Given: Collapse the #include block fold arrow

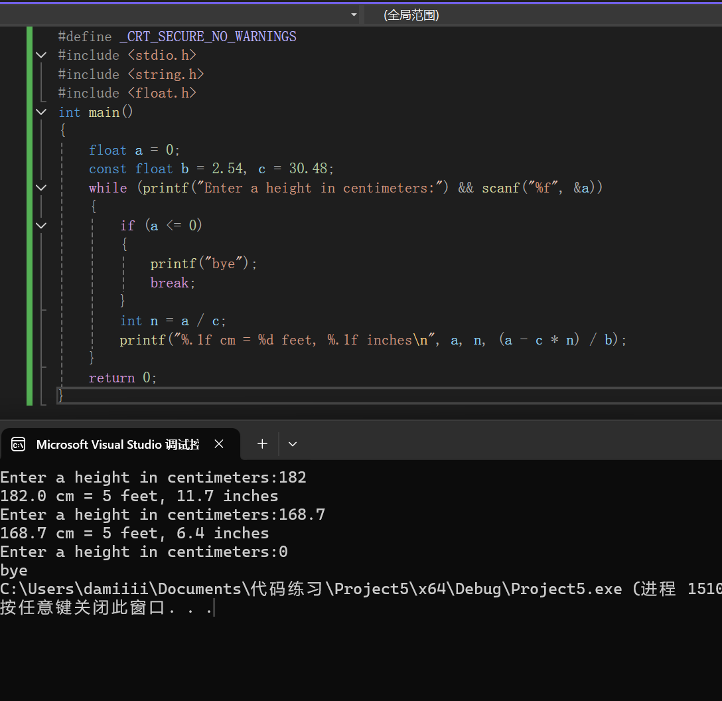Looking at the screenshot, I should 41,55.
